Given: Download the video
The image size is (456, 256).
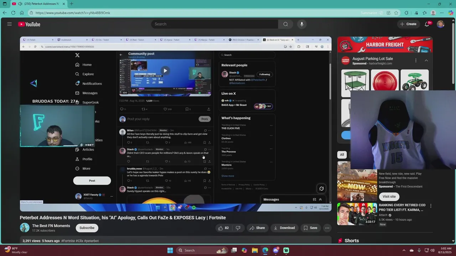Looking at the screenshot, I should [284, 228].
